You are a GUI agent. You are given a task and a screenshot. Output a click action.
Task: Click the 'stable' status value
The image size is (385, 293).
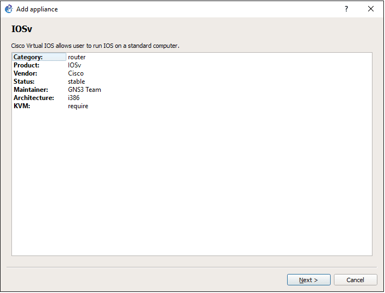coord(77,82)
